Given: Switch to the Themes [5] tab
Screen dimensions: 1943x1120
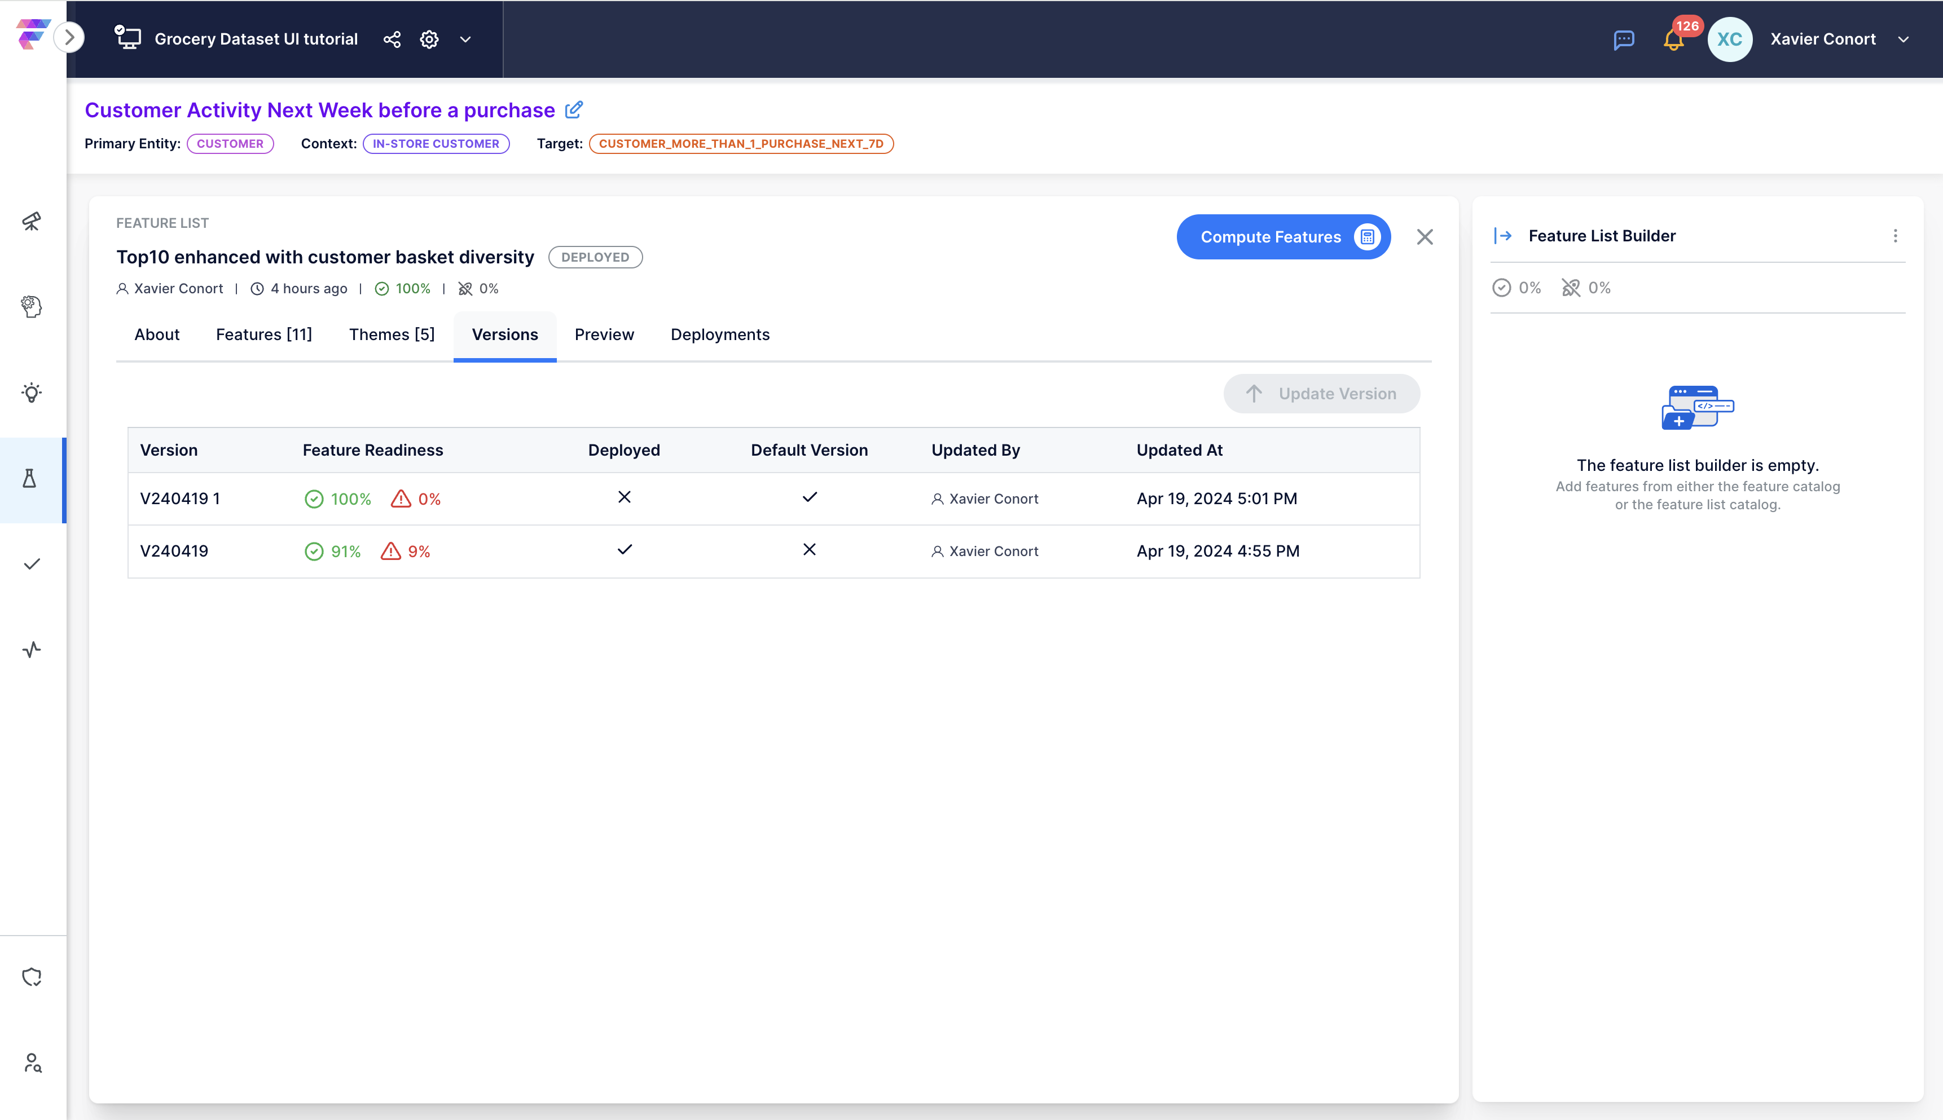Looking at the screenshot, I should 392,334.
